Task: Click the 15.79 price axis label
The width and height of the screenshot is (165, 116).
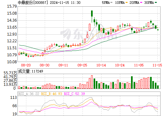Action: point(12,6)
